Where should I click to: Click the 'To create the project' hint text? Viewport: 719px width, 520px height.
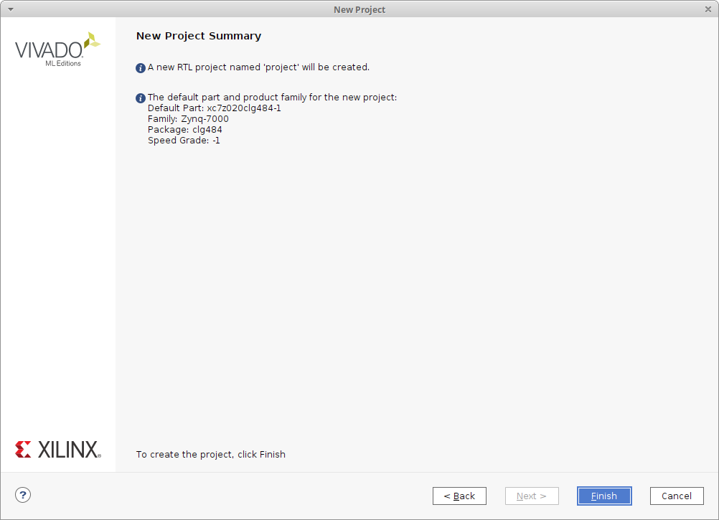coord(211,454)
